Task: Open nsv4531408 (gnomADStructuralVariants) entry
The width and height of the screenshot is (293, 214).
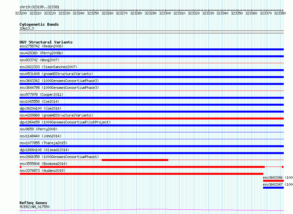Action: (x=56, y=74)
